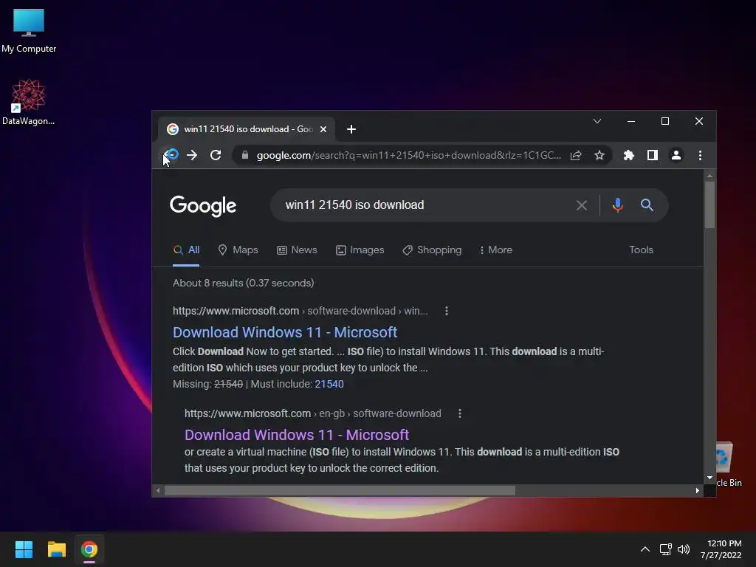Click the vertical scrollbar thumb

(709, 205)
